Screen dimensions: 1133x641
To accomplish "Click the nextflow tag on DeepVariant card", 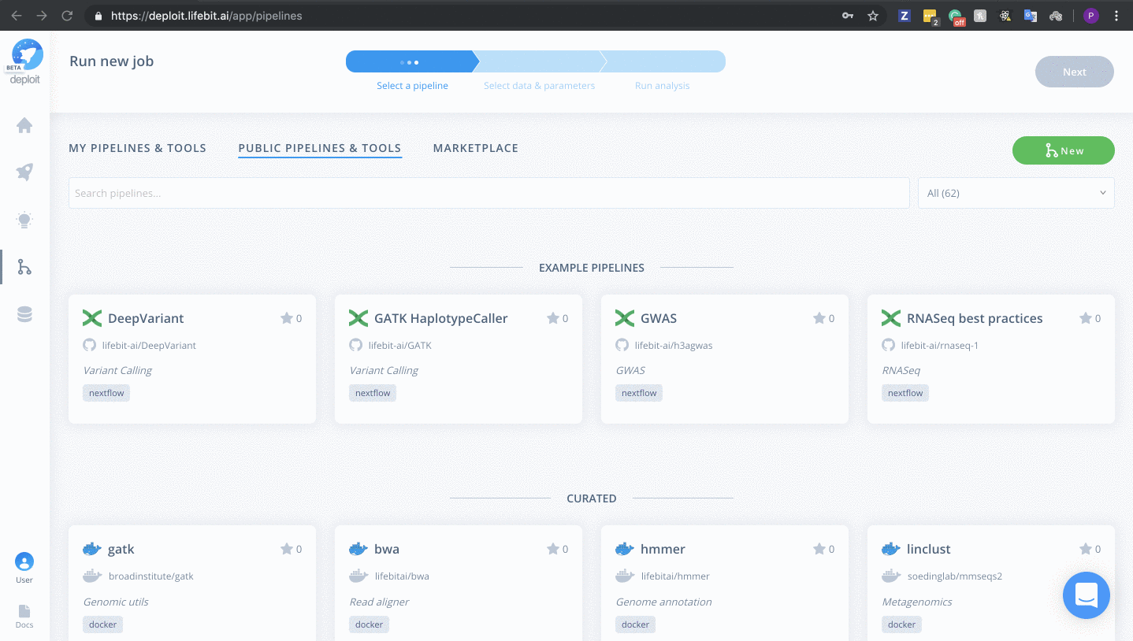I will pyautogui.click(x=106, y=393).
